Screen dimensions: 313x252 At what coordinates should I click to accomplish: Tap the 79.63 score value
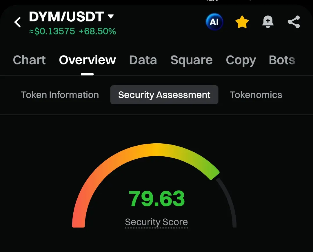tap(157, 199)
